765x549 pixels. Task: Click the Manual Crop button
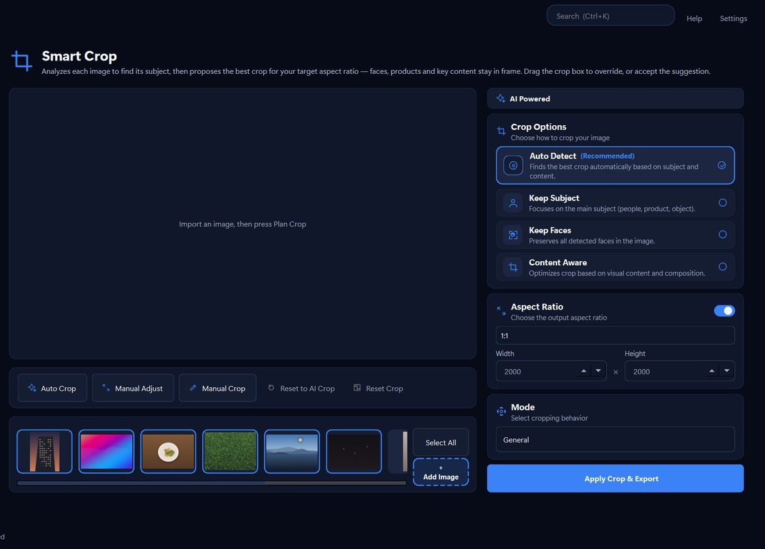click(218, 388)
